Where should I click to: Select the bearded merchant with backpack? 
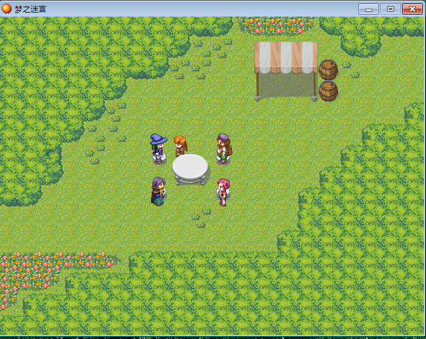click(224, 149)
